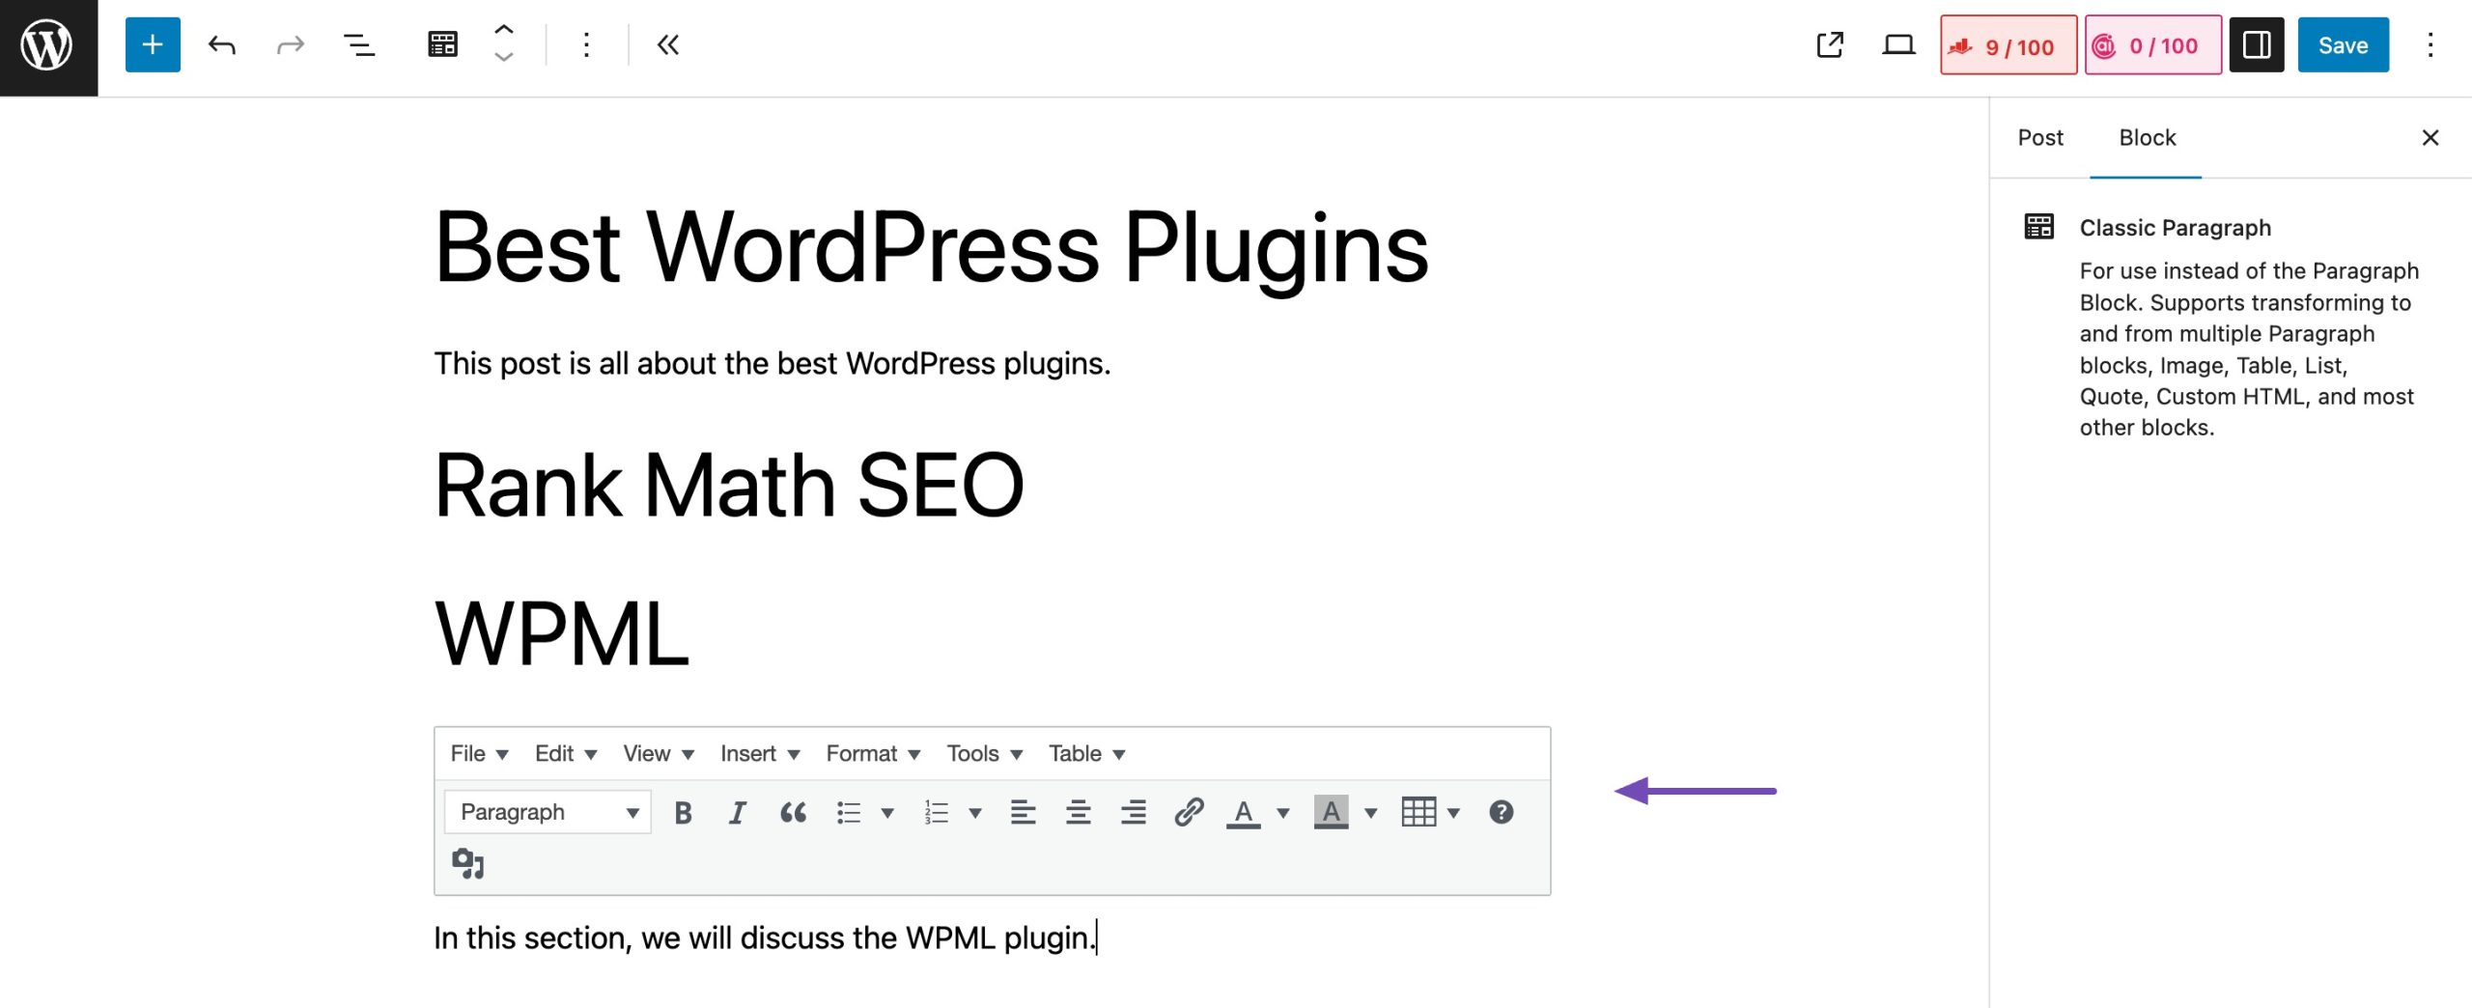Toggle the settings sidebar panel
The image size is (2472, 1008).
coord(2256,44)
